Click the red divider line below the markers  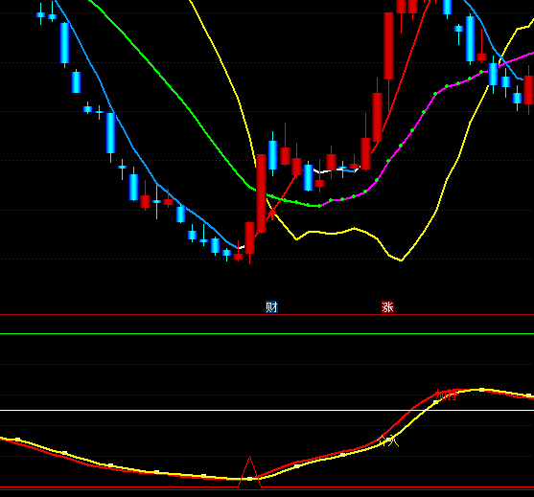[267, 315]
